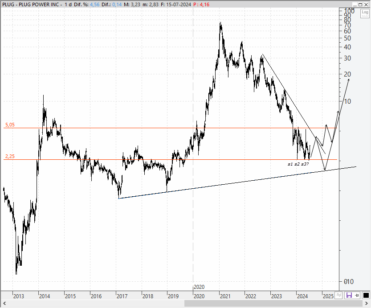Image resolution: width=371 pixels, height=308 pixels.
Task: Click the 2014 label on time axis
Action: point(45,296)
